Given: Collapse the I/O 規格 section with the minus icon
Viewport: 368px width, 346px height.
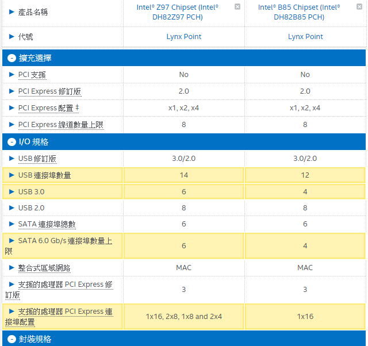Looking at the screenshot, I should pyautogui.click(x=11, y=142).
